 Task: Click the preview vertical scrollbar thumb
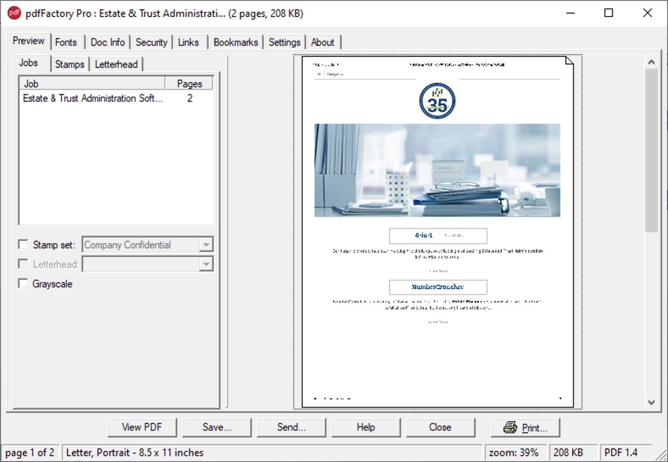pyautogui.click(x=651, y=150)
